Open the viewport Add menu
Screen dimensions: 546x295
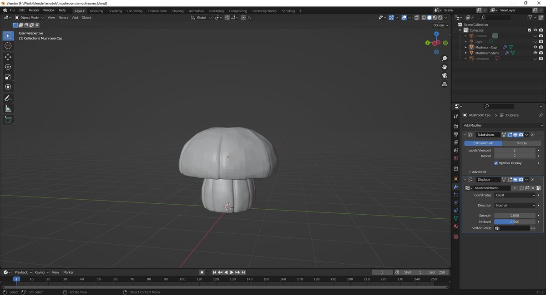(x=75, y=18)
